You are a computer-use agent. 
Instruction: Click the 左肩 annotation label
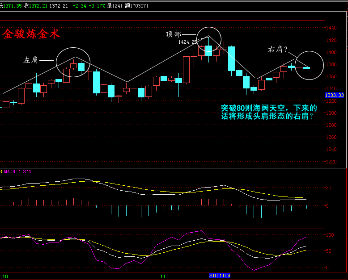pos(30,60)
